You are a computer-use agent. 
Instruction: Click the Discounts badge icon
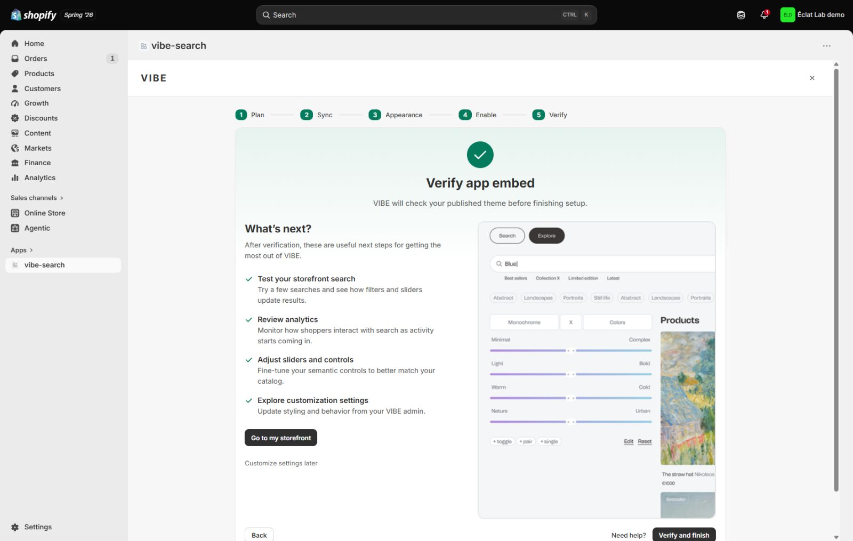(15, 118)
